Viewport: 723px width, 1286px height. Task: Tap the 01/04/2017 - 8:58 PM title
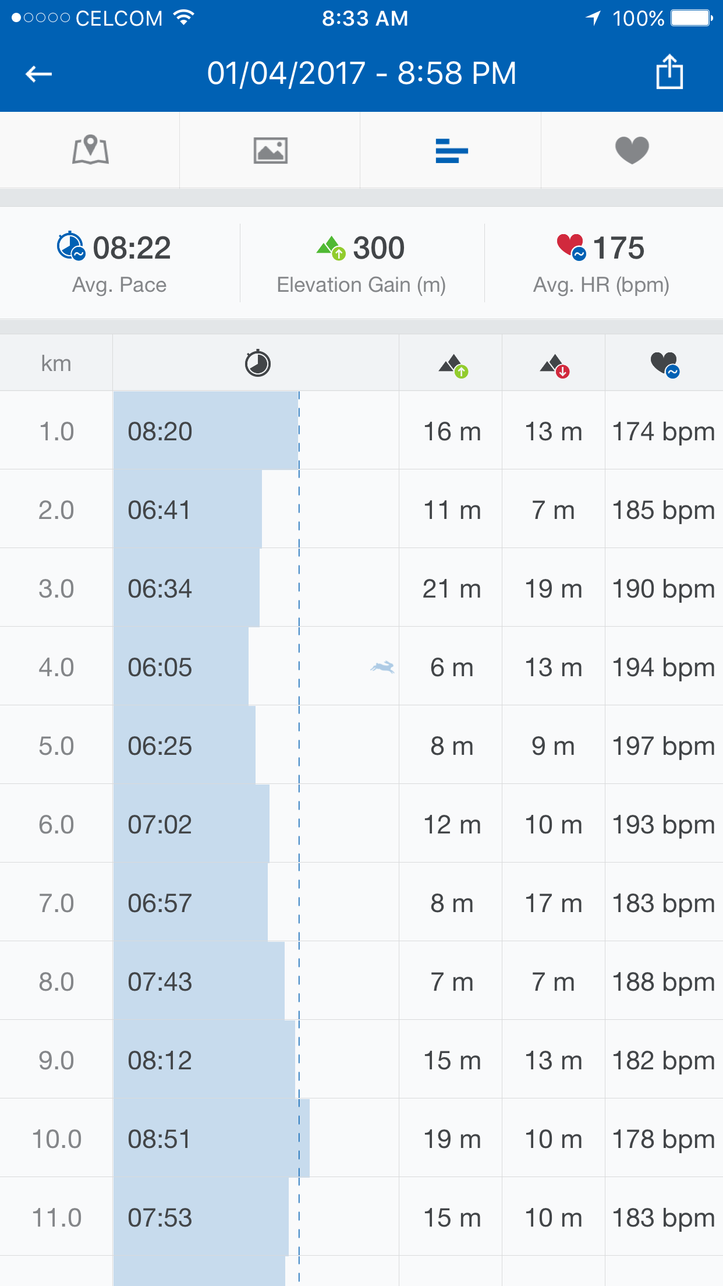[x=361, y=73]
